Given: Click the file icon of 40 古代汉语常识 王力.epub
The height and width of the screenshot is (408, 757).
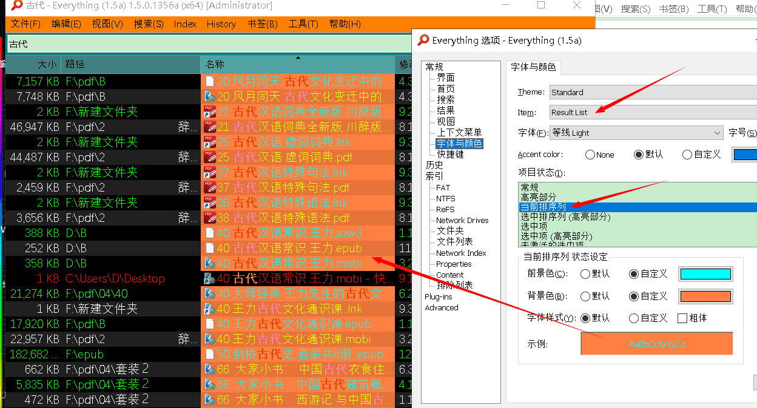Looking at the screenshot, I should tap(210, 248).
